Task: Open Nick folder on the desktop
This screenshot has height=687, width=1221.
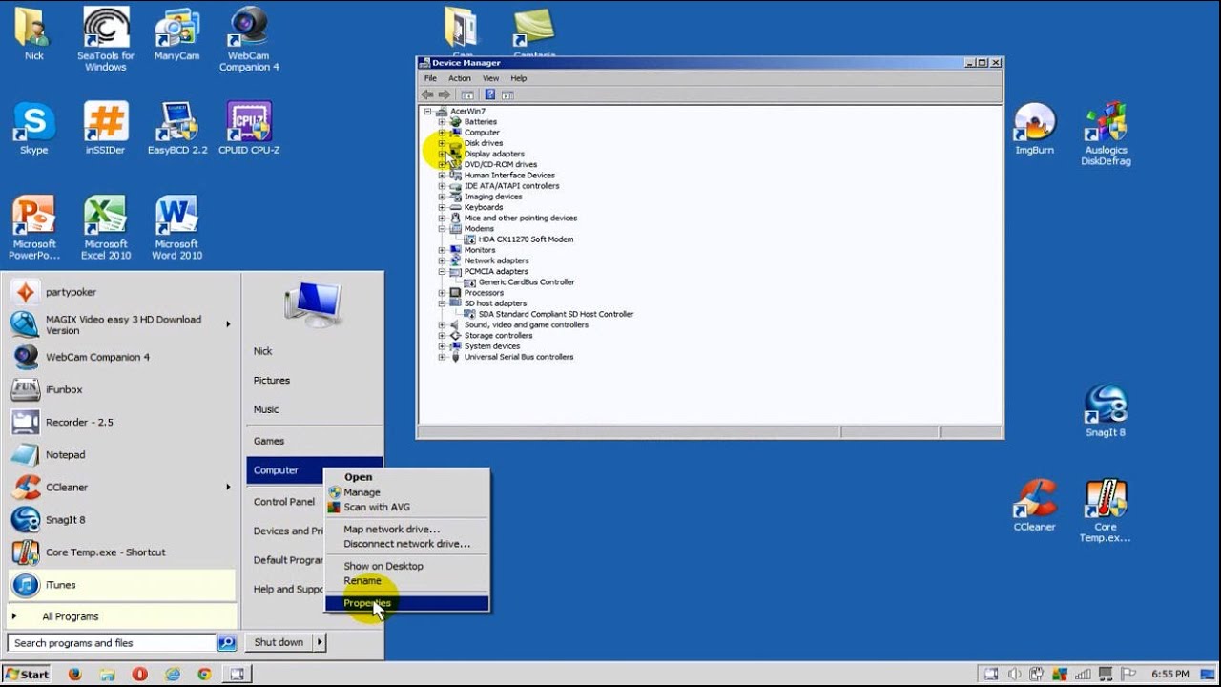Action: (33, 34)
